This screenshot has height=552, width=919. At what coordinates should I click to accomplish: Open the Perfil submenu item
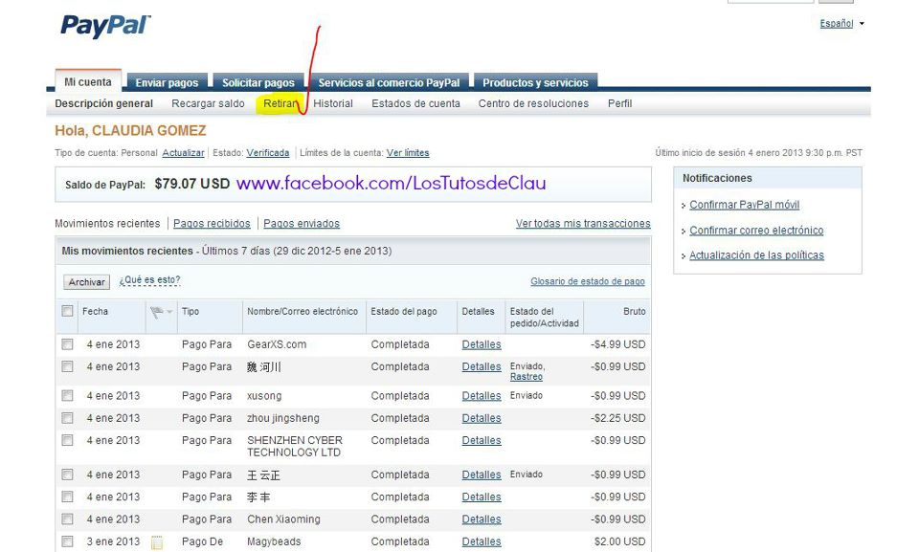[x=619, y=103]
